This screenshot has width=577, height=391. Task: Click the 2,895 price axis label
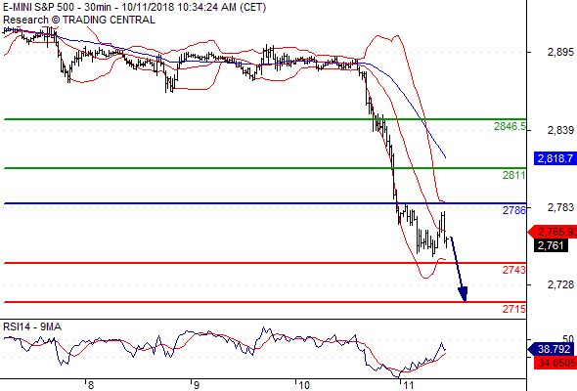pos(560,52)
